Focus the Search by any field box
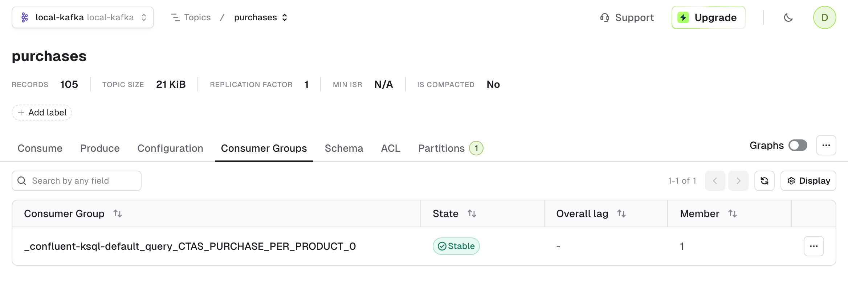This screenshot has width=848, height=289. pos(77,181)
